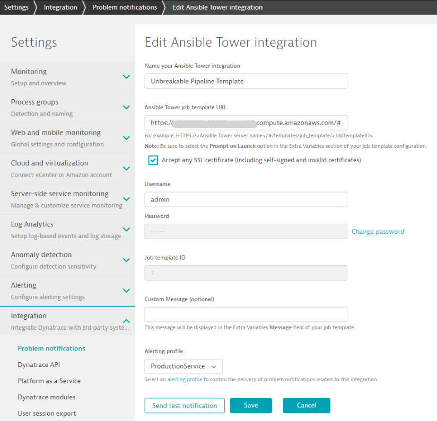Open Platform as a Service item
This screenshot has width=437, height=421.
(x=49, y=381)
